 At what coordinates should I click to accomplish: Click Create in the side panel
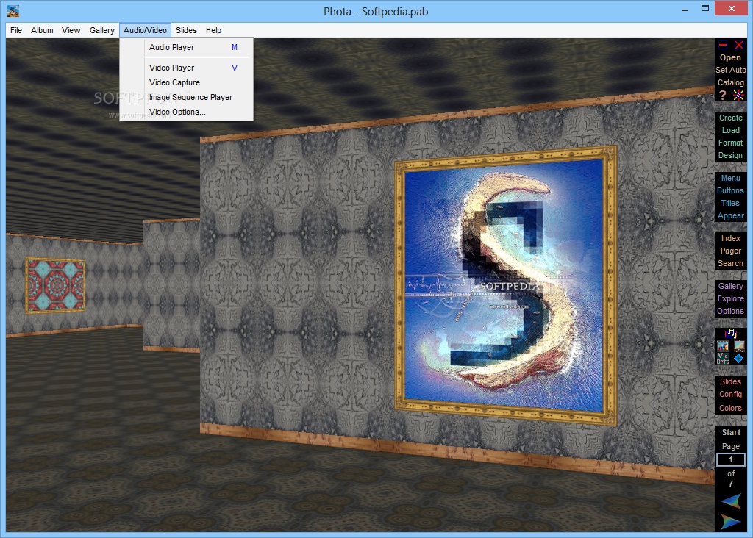[x=730, y=118]
